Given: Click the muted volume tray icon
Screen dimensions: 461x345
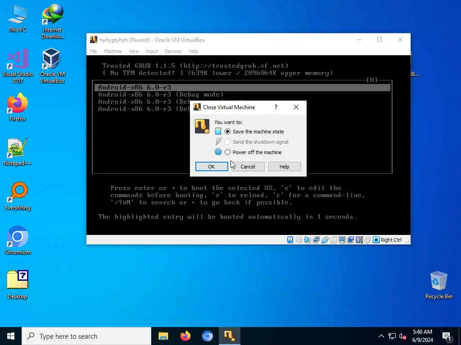Looking at the screenshot, I should coord(403,336).
